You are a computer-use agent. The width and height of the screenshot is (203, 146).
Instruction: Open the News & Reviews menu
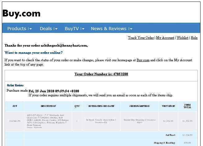click(109, 29)
